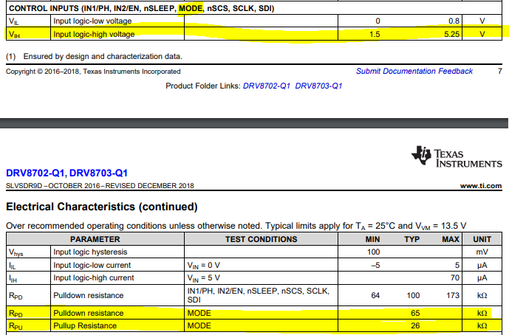
Task: Open the DRV8703-Q1 product folder link
Action: (x=318, y=86)
